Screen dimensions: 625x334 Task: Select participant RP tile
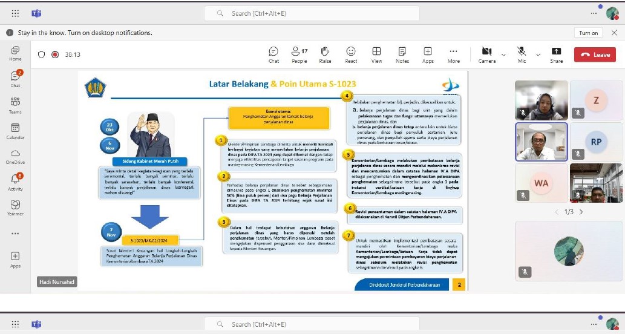pyautogui.click(x=597, y=142)
